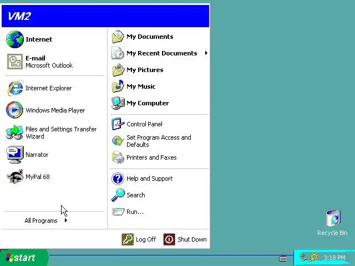Click Files and Settings Transfer Wizard text
This screenshot has height=266, width=355.
point(61,132)
